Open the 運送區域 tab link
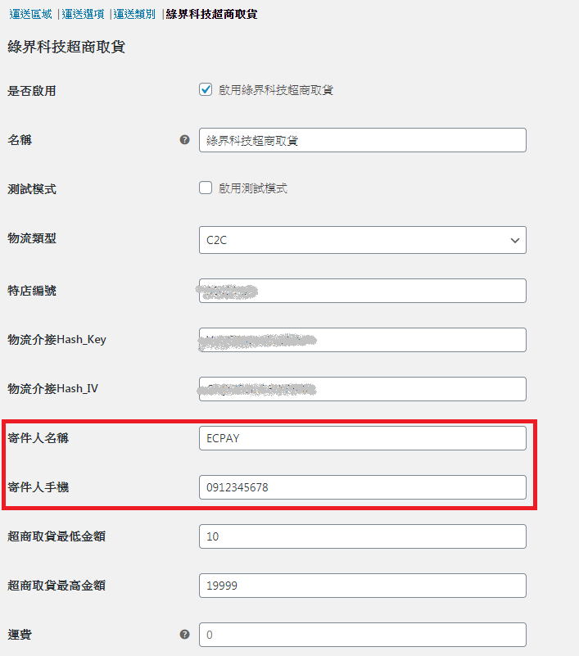 (x=30, y=14)
